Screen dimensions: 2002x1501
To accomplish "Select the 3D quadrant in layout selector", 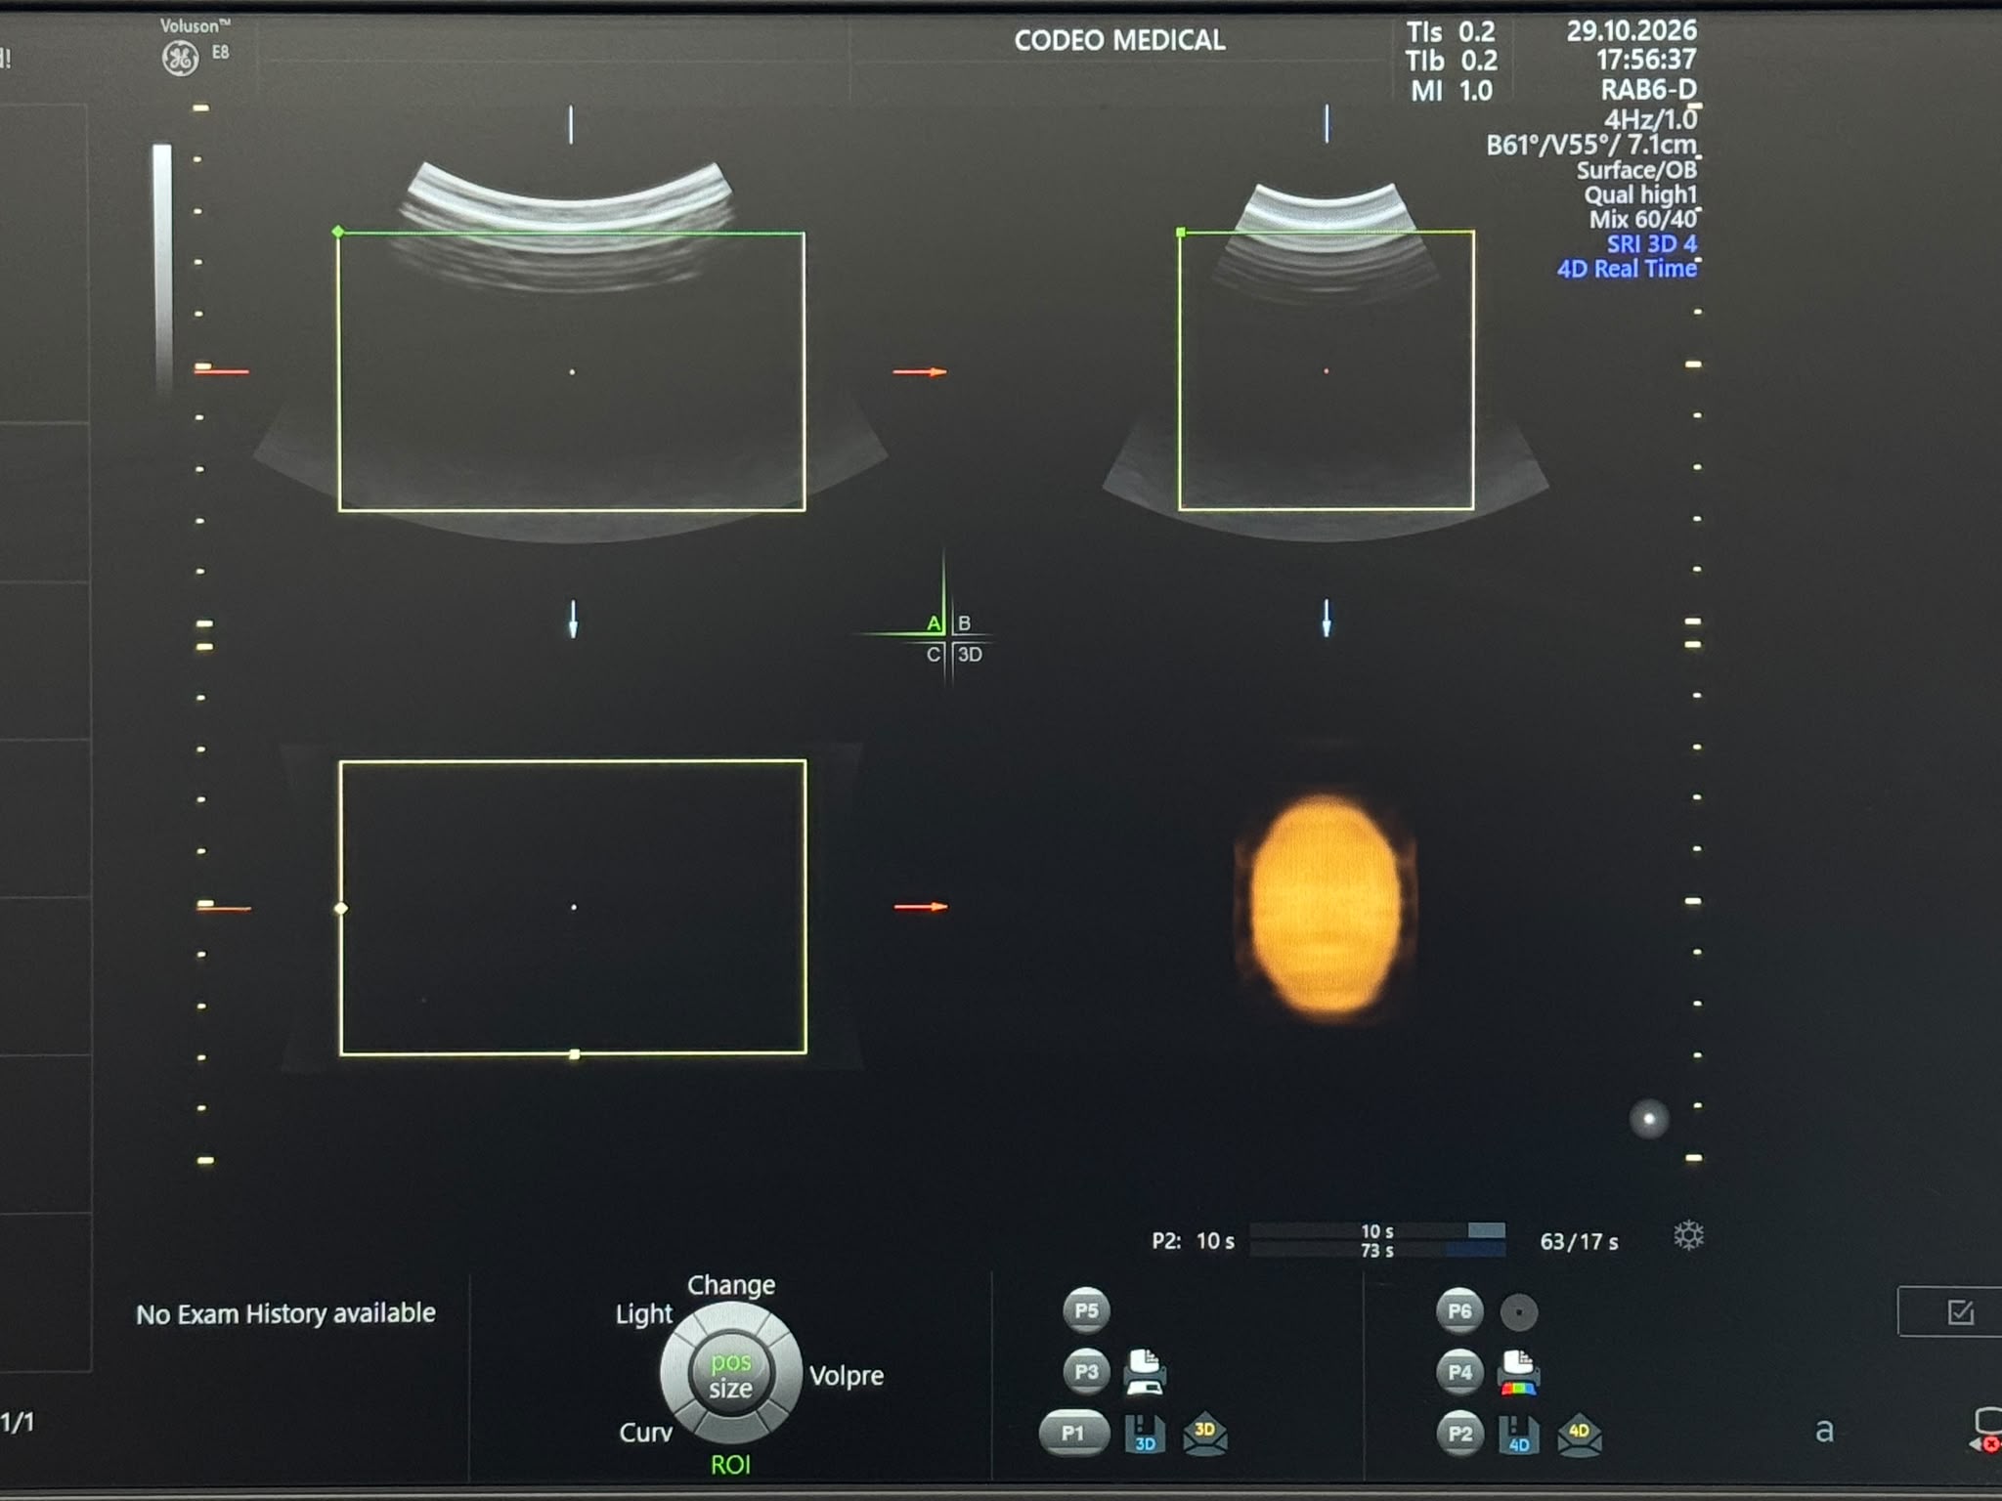I will pos(970,654).
